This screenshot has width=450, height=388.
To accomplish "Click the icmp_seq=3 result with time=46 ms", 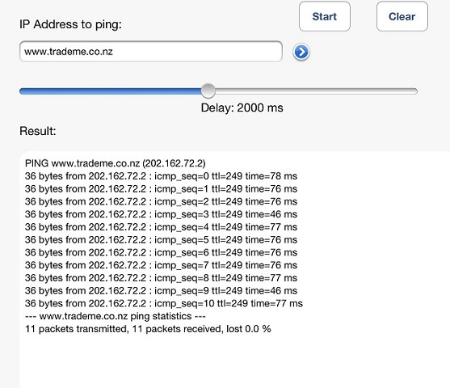I will pos(161,214).
